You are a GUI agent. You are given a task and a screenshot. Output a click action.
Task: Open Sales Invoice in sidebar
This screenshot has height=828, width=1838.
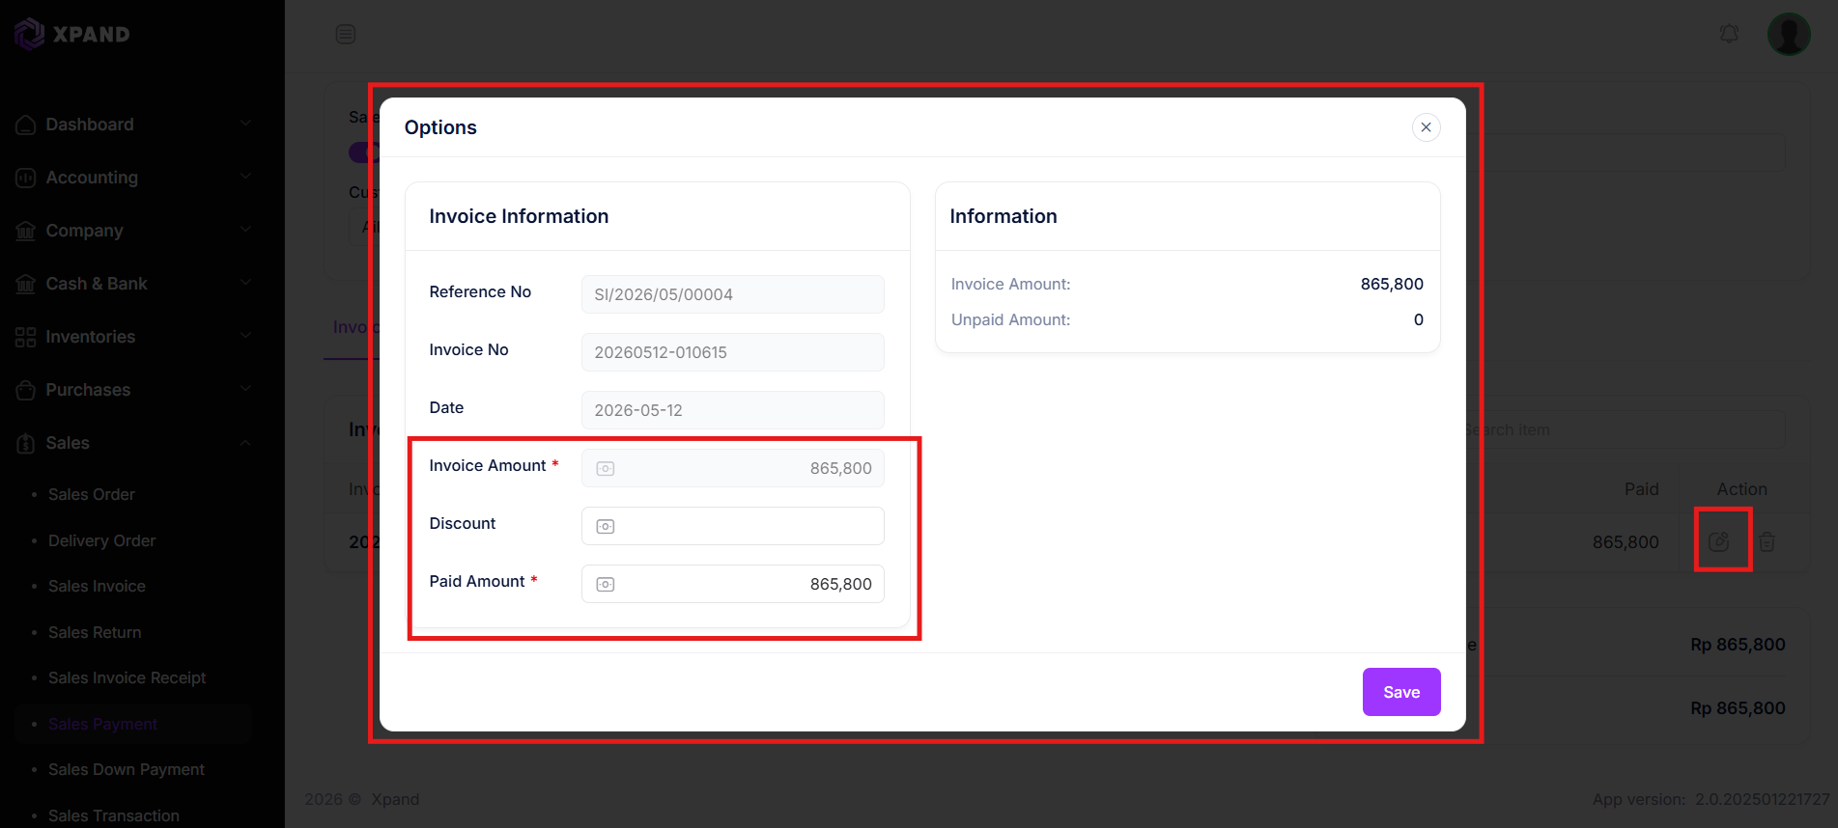point(97,586)
